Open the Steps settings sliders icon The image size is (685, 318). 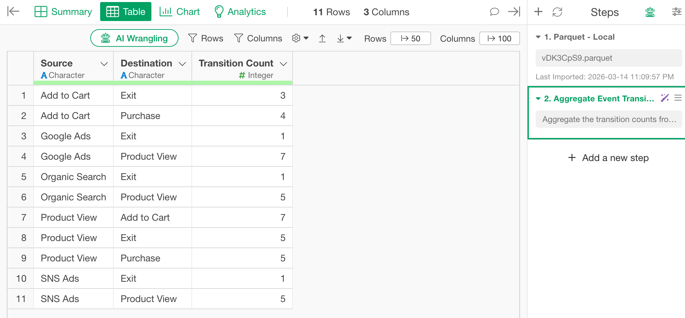677,12
